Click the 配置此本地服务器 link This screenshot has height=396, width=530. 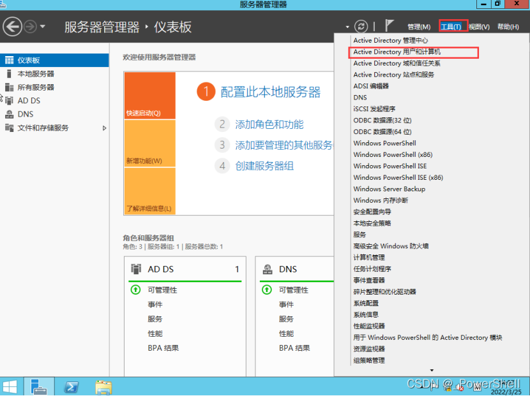pos(270,92)
